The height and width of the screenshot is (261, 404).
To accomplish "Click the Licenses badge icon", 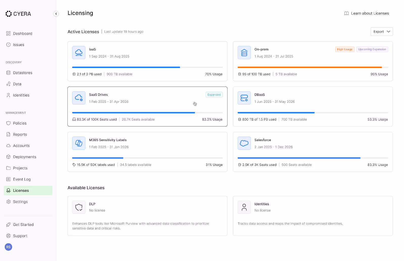I will (8, 191).
